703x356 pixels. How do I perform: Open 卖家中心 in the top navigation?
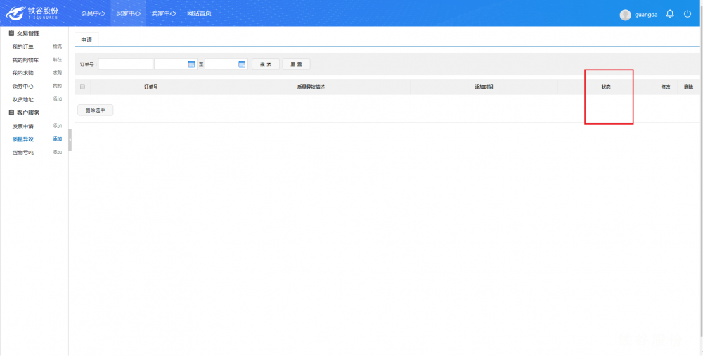click(x=164, y=13)
